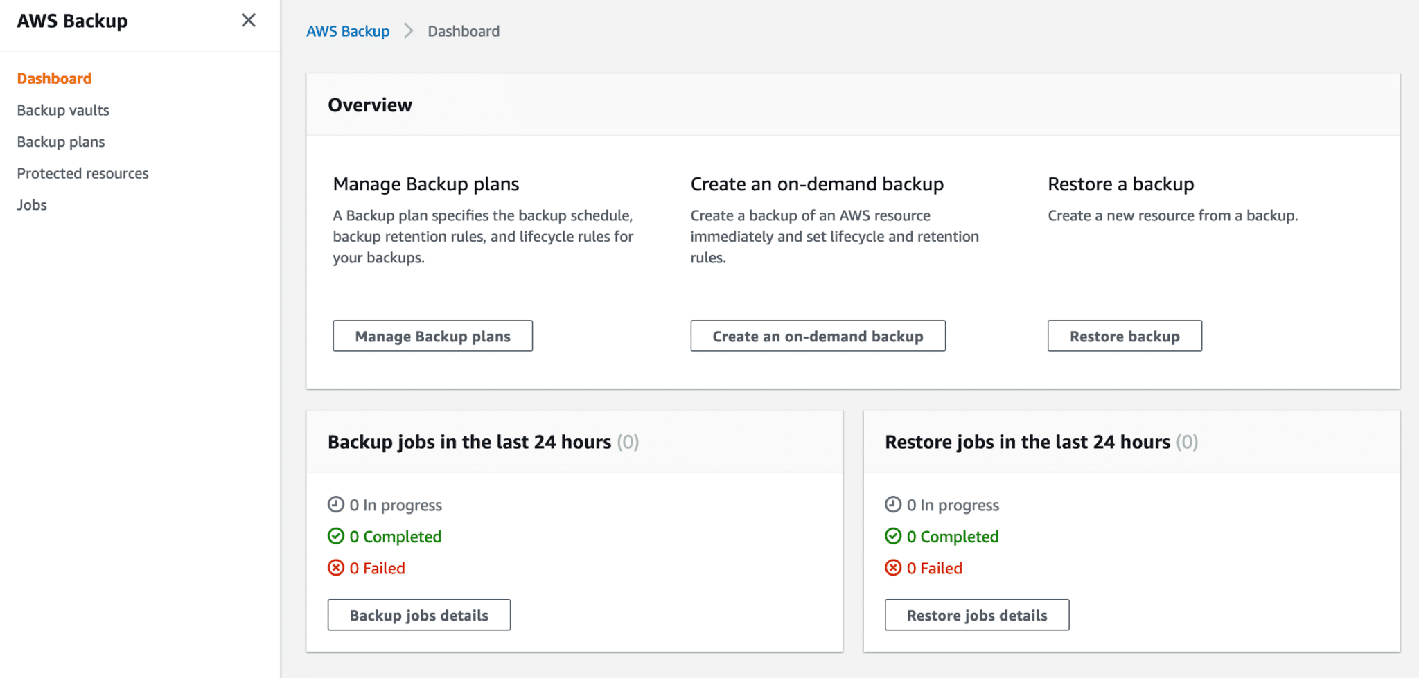Select Backup plans from the sidebar
The height and width of the screenshot is (678, 1419).
(x=60, y=141)
